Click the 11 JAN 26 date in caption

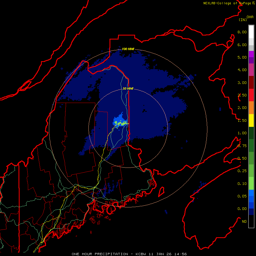[160, 254]
